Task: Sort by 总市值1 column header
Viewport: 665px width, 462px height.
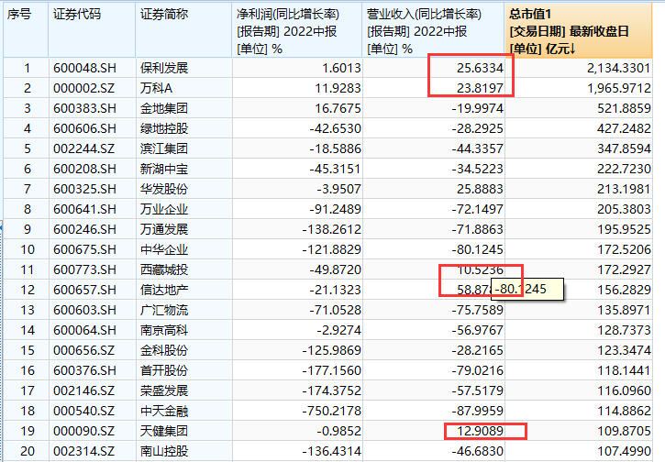Action: (x=578, y=30)
